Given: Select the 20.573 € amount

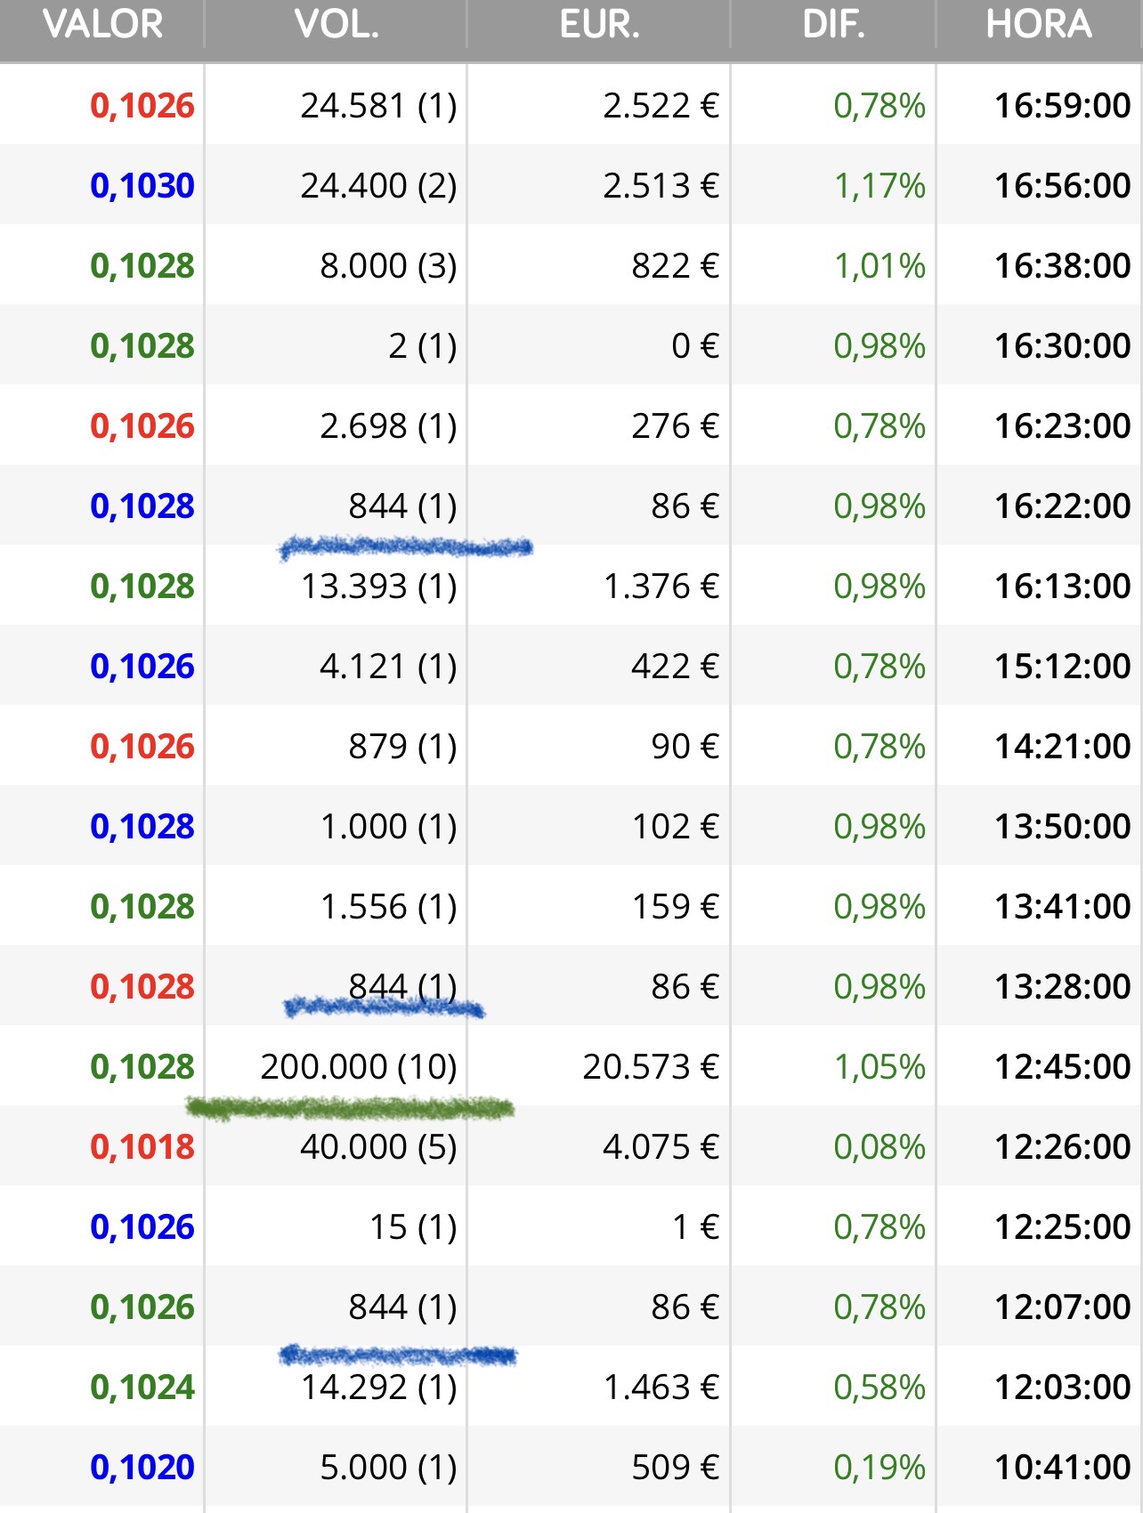Looking at the screenshot, I should click(651, 1067).
